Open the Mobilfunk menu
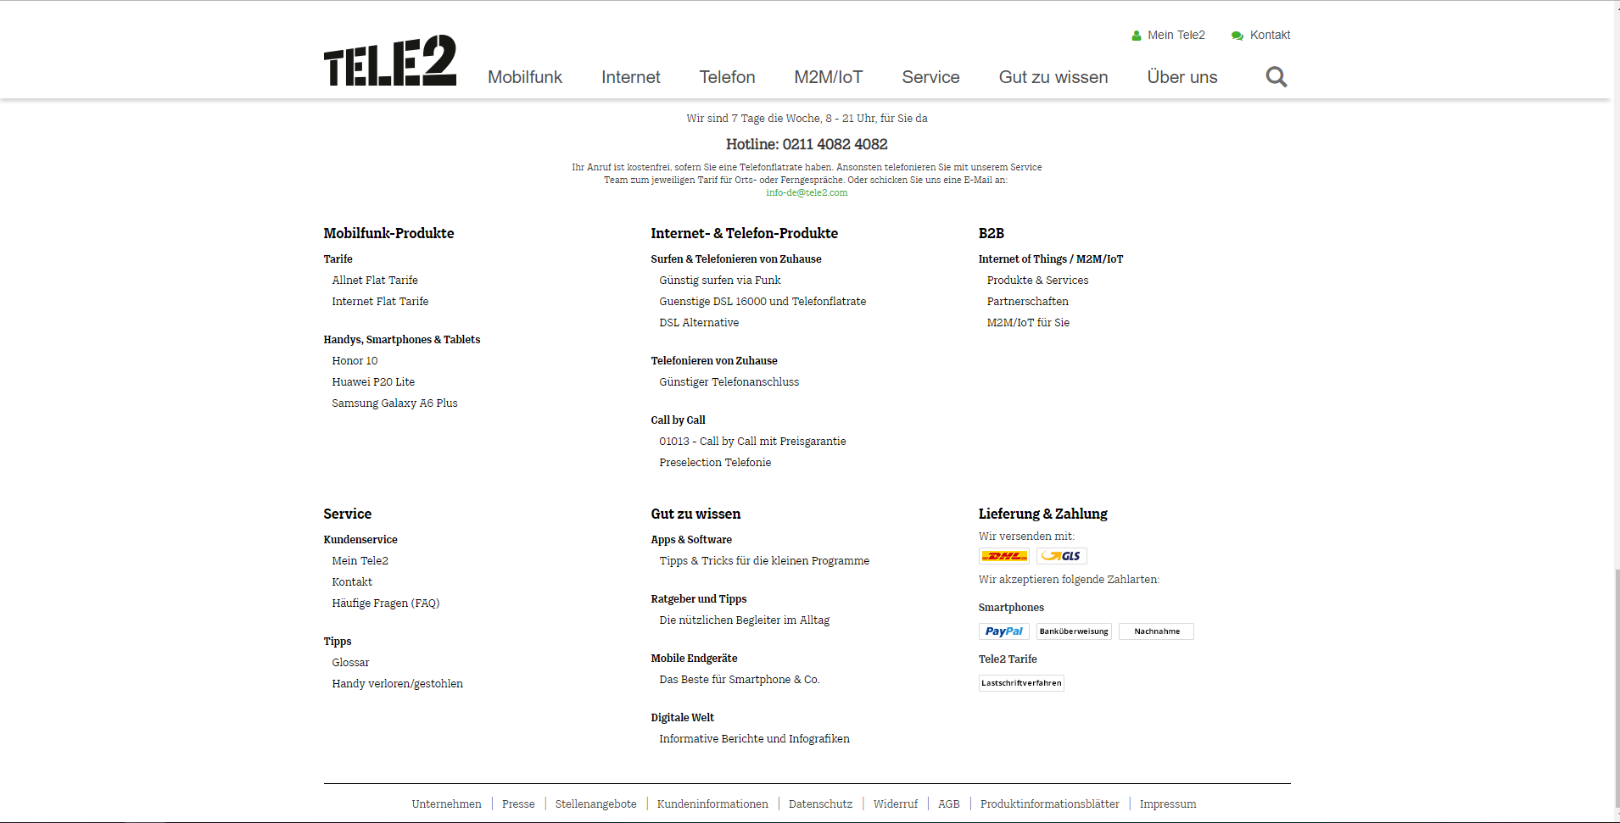 pyautogui.click(x=525, y=77)
